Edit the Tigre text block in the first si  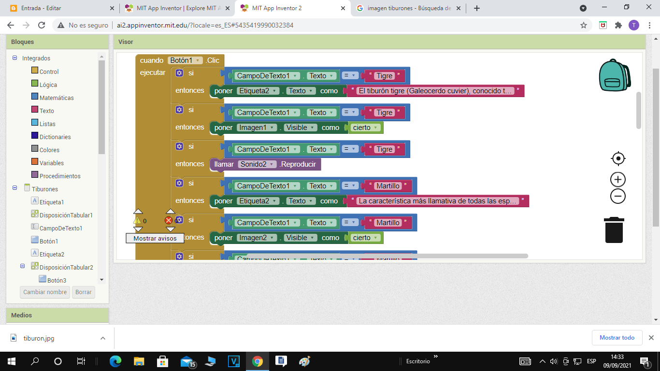pos(385,76)
